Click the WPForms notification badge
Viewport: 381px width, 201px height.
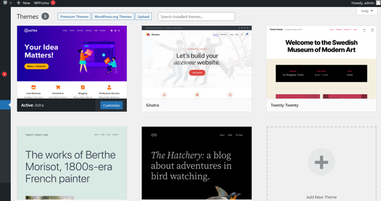click(53, 3)
